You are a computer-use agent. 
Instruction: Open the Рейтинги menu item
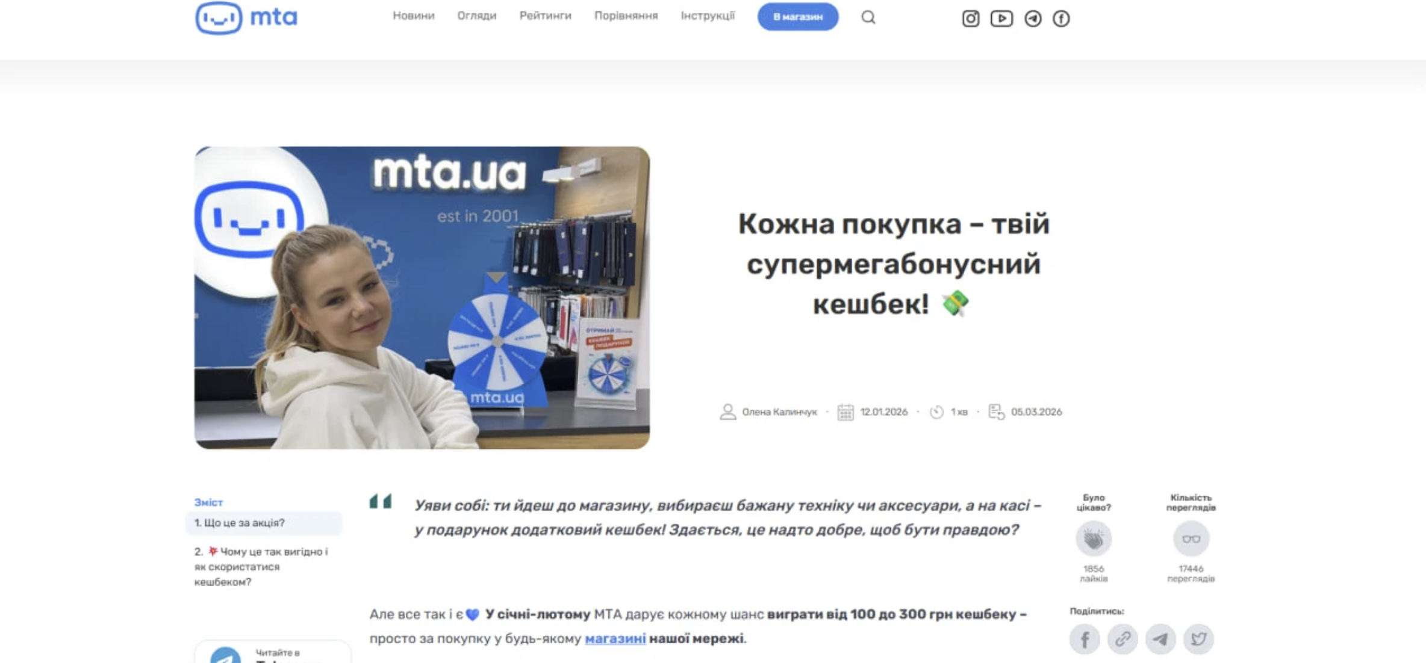pos(546,16)
